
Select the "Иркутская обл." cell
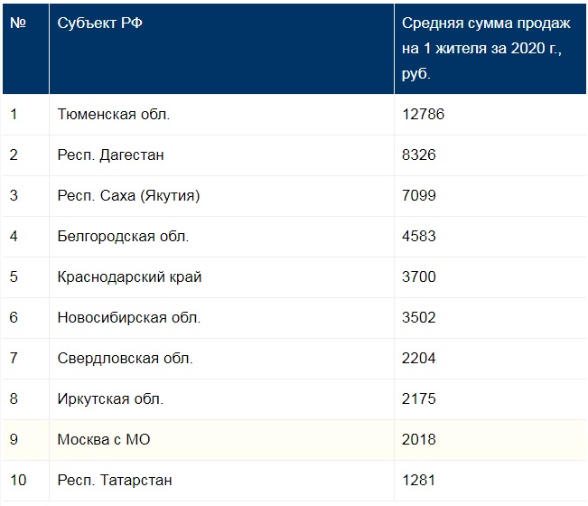pos(110,399)
